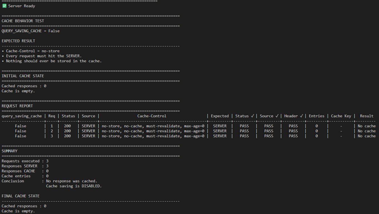Image resolution: width=379 pixels, height=214 pixels.
Task: Click the QUERY_SAVING_CACHE = False line
Action: click(31, 31)
